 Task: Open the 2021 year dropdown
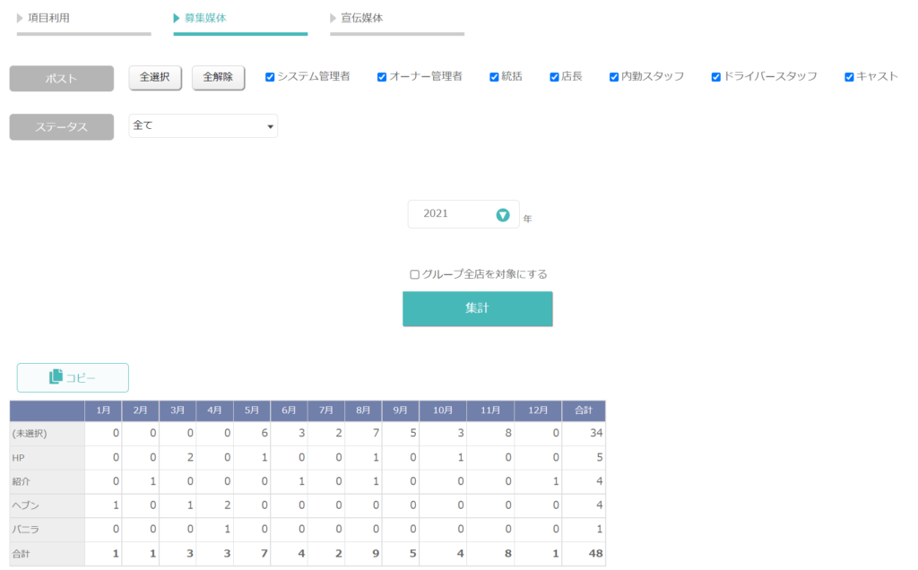463,214
